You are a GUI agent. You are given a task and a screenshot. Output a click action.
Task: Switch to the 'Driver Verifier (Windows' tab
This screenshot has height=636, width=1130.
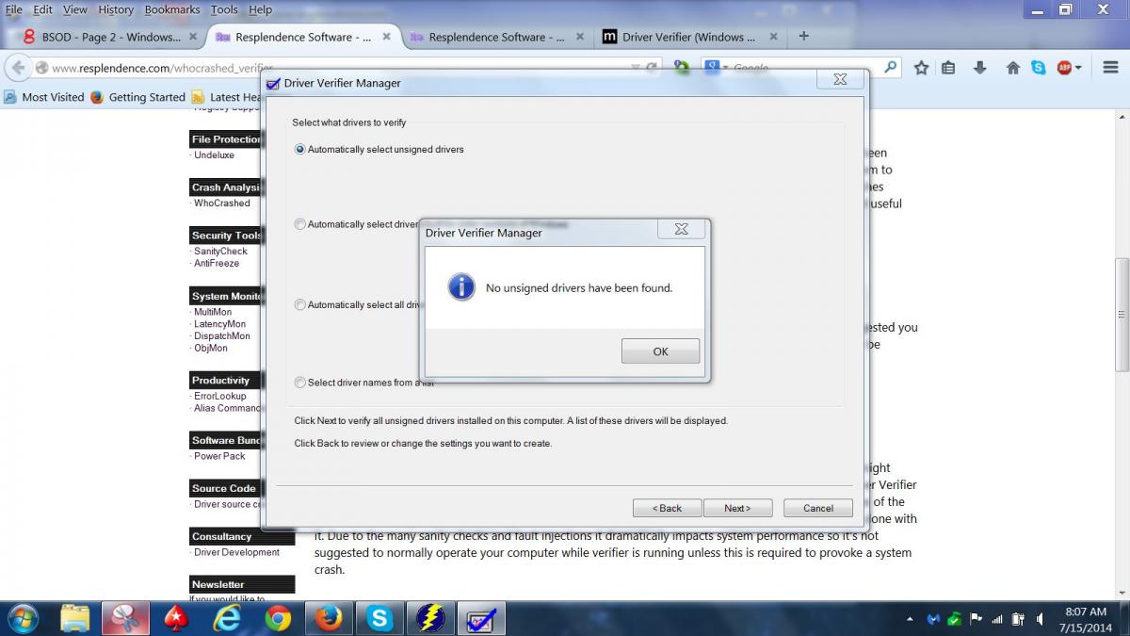pos(689,37)
